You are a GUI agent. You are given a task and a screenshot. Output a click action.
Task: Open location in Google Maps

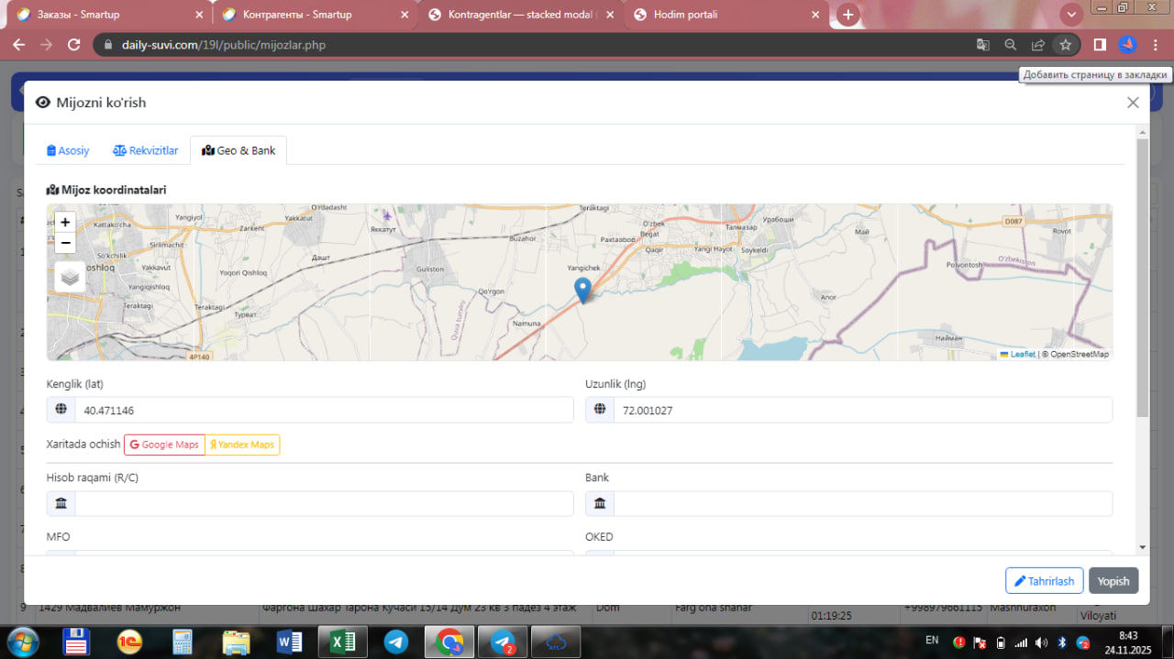[164, 445]
